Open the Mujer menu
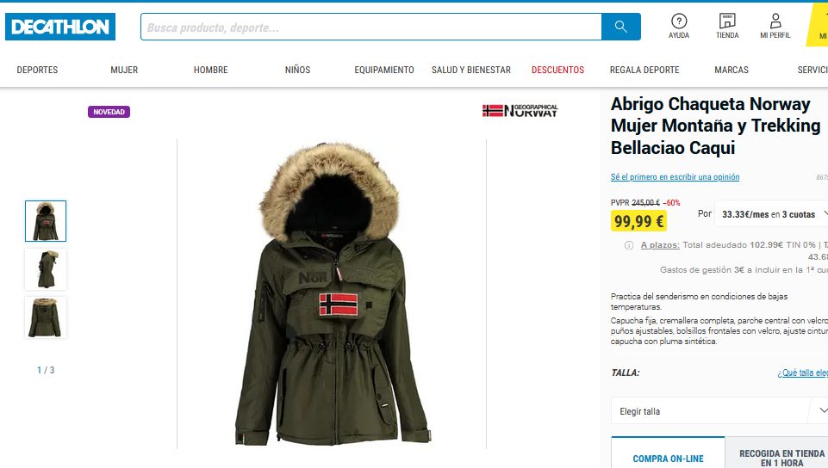This screenshot has height=468, width=828. click(124, 70)
